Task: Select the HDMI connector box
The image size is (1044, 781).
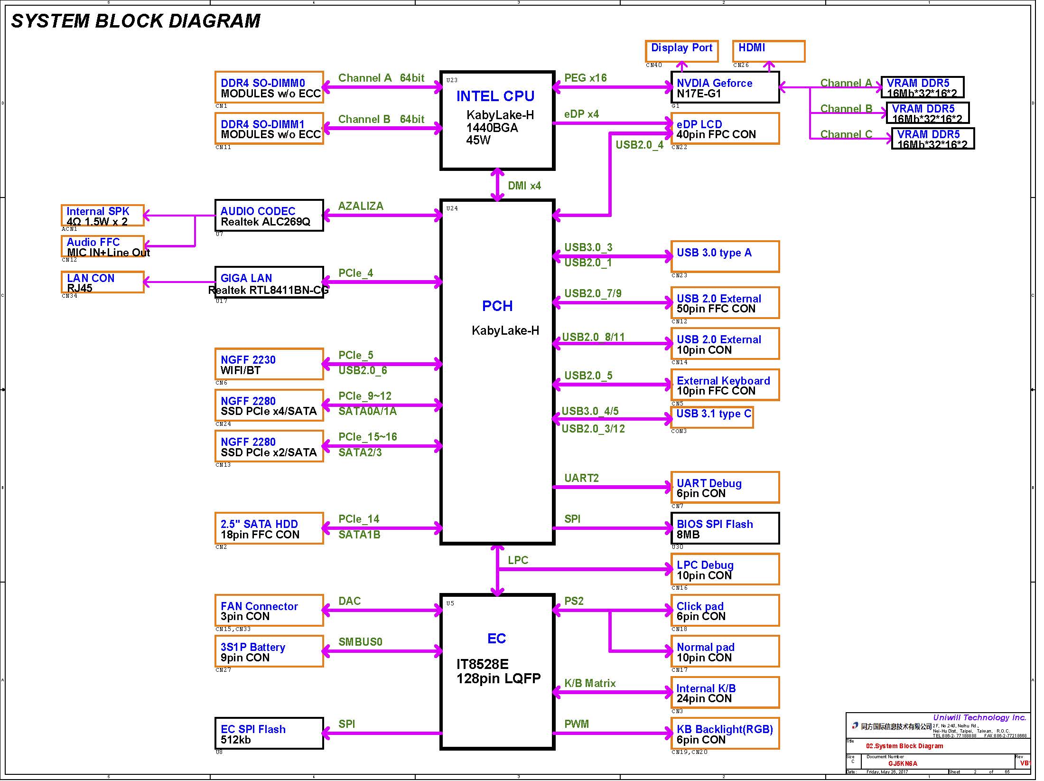Action: coord(768,51)
